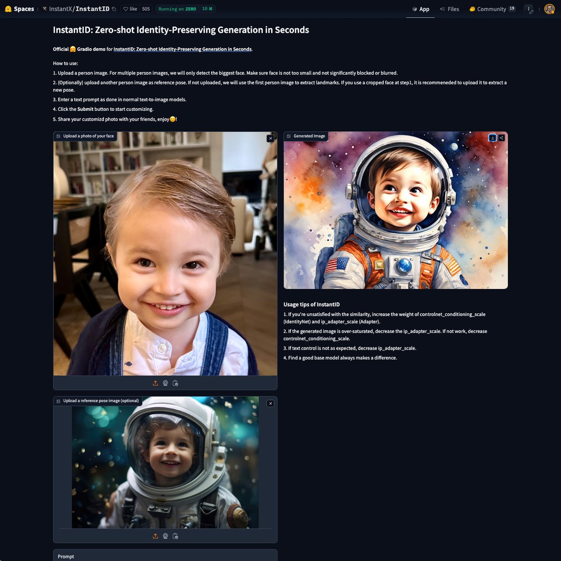
Task: Open the 505 likes count
Action: click(146, 9)
